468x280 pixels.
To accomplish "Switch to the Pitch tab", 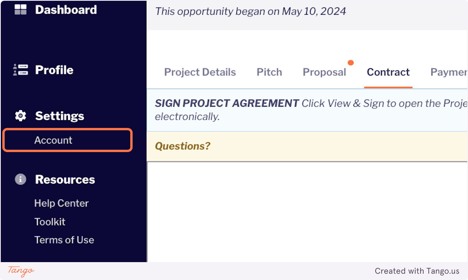I will (269, 72).
